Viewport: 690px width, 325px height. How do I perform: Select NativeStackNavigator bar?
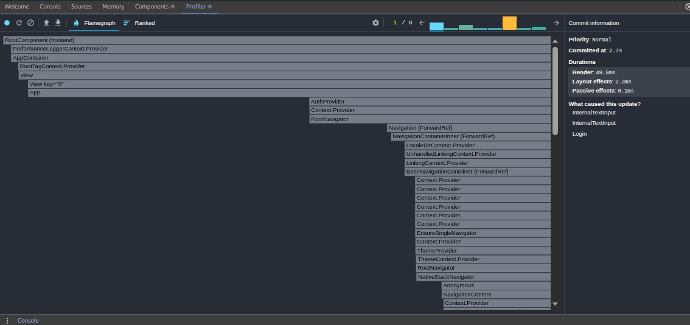click(484, 277)
